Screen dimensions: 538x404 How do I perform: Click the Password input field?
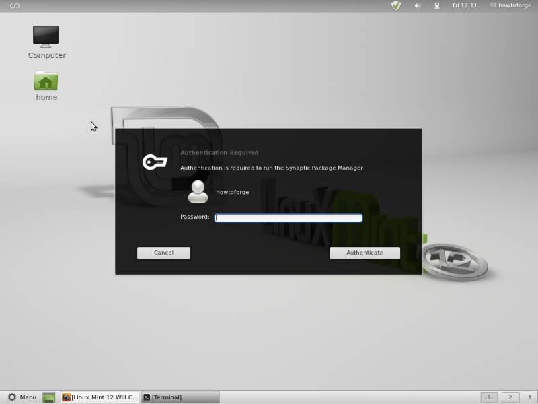289,217
